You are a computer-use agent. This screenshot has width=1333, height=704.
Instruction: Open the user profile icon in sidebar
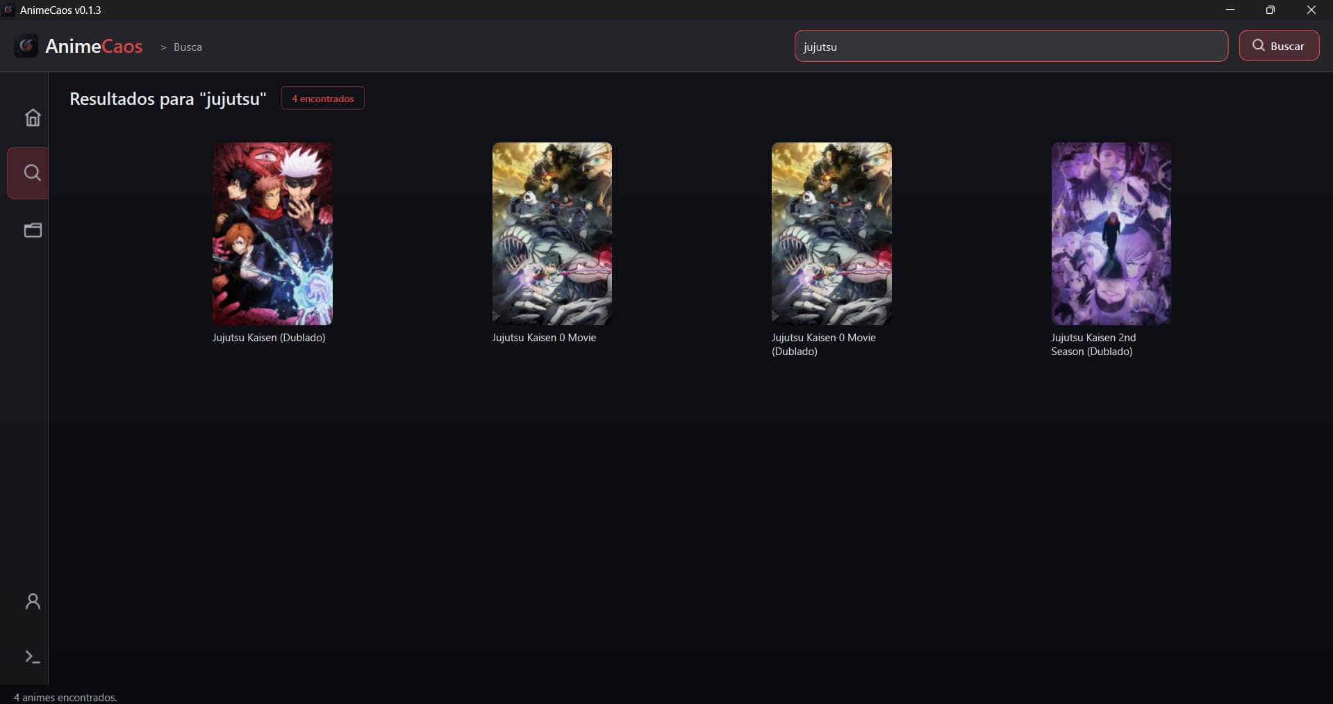pos(33,601)
